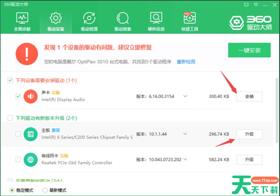Click the wired network card globe icon
This screenshot has height=196, width=280.
(30, 159)
